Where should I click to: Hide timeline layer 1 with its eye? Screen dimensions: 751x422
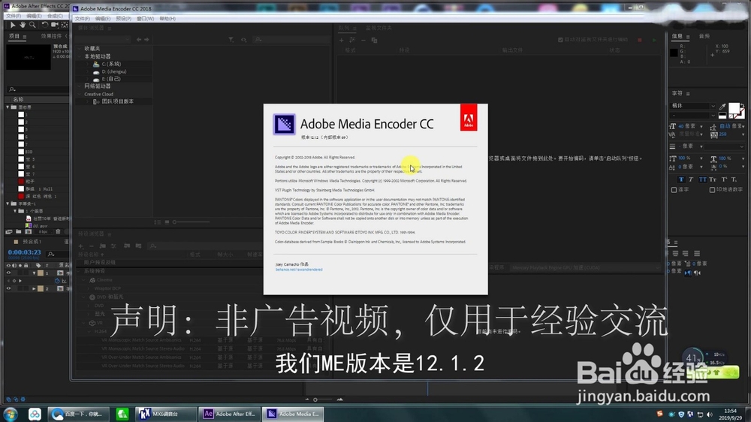pos(8,273)
